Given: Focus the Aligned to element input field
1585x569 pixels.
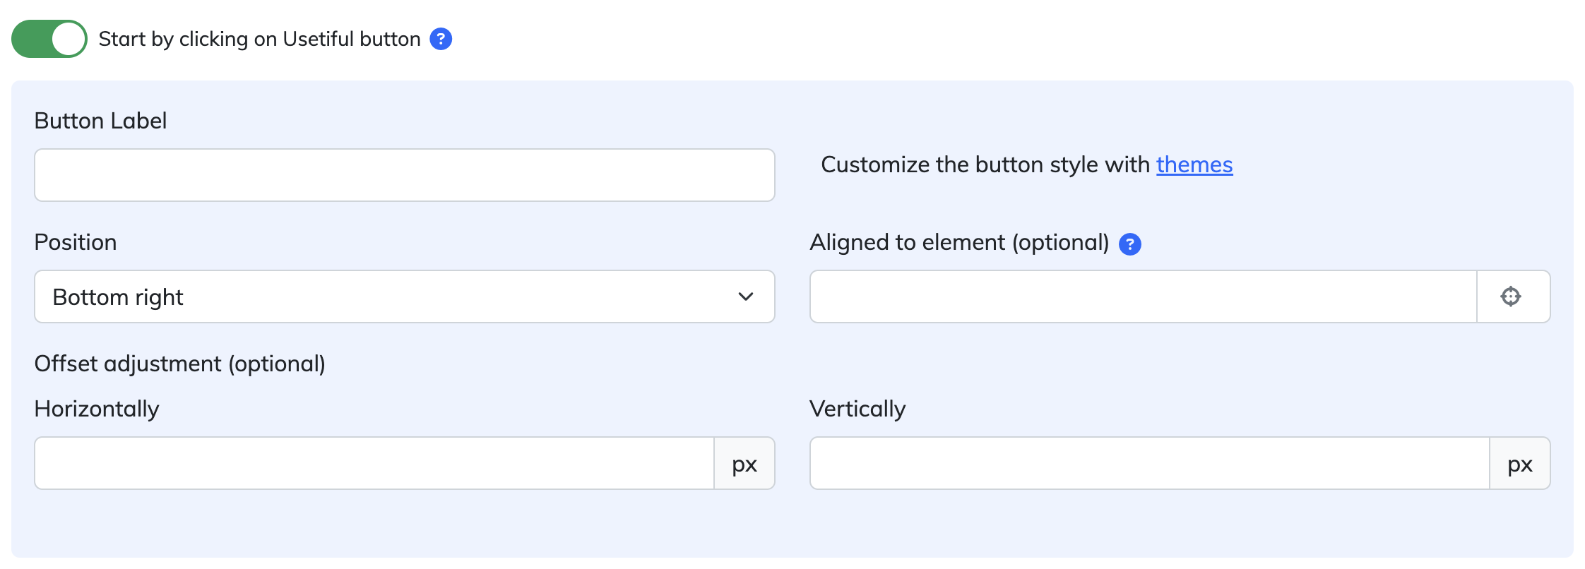Looking at the screenshot, I should click(x=1144, y=297).
